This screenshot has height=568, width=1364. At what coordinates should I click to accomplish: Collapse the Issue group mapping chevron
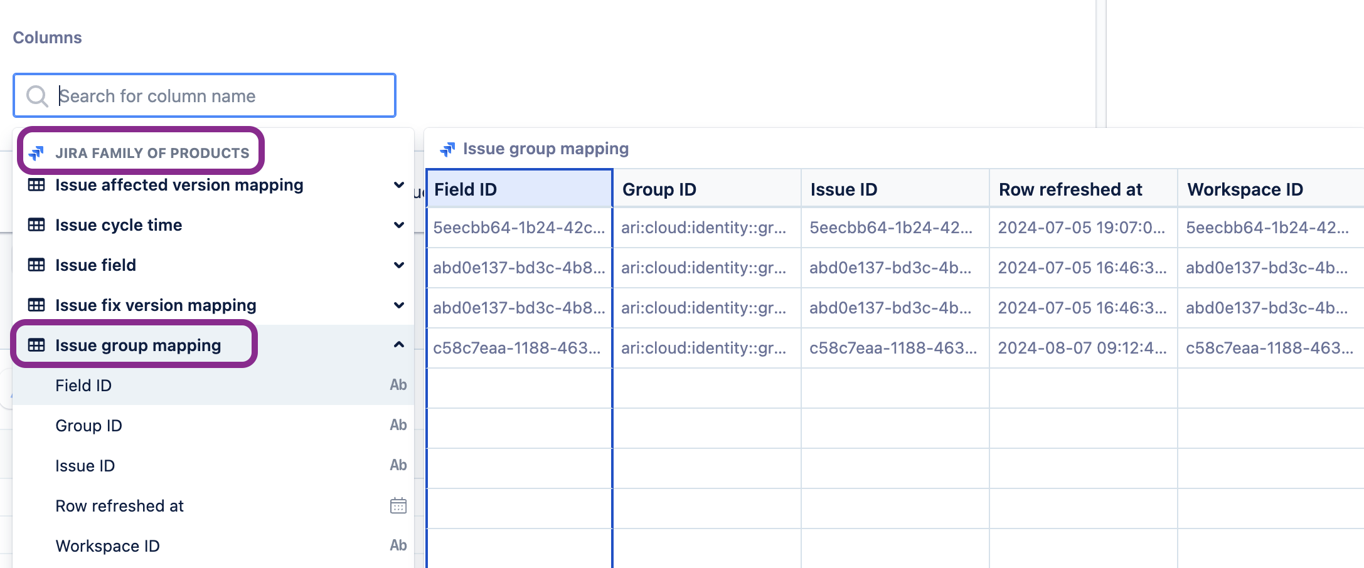coord(398,345)
